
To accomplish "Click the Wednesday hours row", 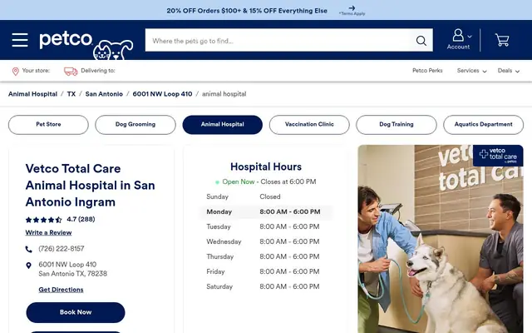I will point(266,242).
